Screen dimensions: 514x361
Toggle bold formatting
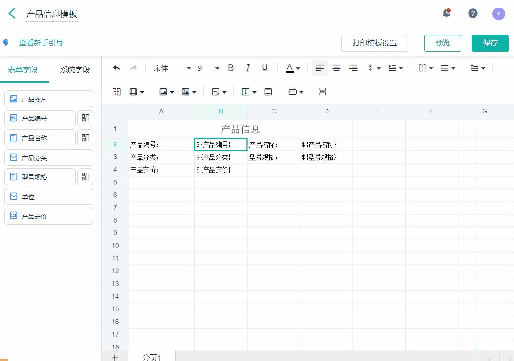pos(231,68)
